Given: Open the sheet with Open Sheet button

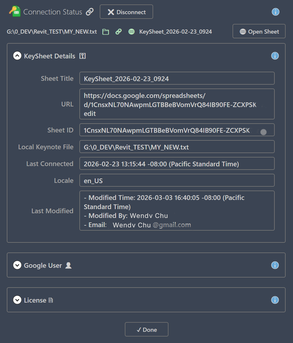Looking at the screenshot, I should 259,31.
